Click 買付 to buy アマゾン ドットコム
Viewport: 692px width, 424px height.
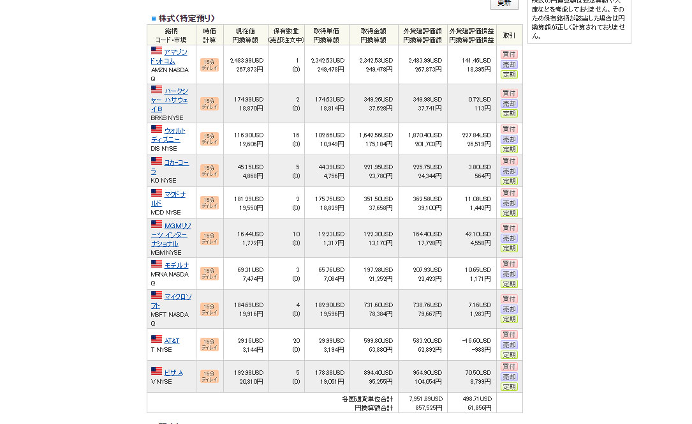point(509,54)
